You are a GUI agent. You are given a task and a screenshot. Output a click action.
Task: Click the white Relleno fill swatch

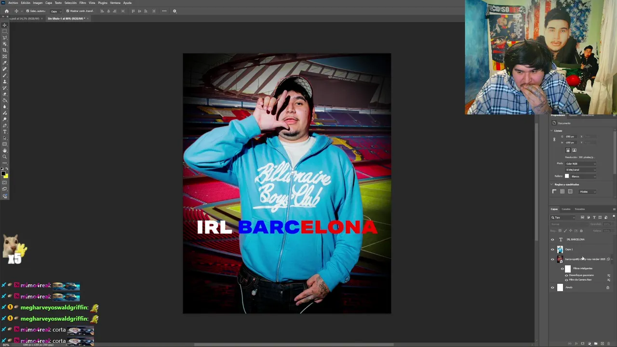coord(567,176)
